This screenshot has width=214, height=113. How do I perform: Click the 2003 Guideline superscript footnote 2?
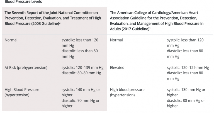point(60,23)
